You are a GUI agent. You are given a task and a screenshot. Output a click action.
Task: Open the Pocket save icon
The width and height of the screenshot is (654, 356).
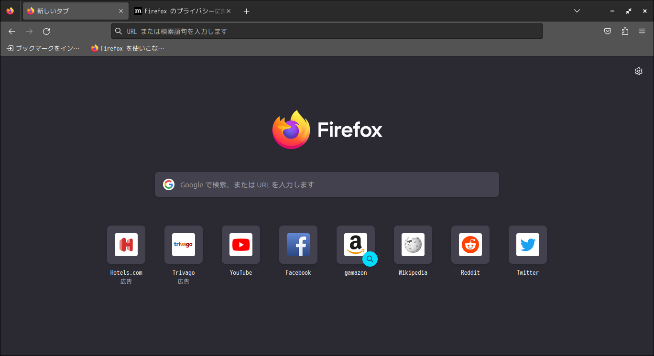(x=608, y=32)
